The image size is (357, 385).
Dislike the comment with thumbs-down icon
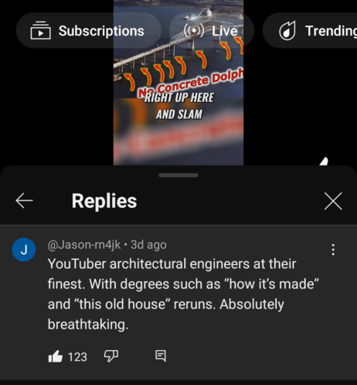pos(111,356)
